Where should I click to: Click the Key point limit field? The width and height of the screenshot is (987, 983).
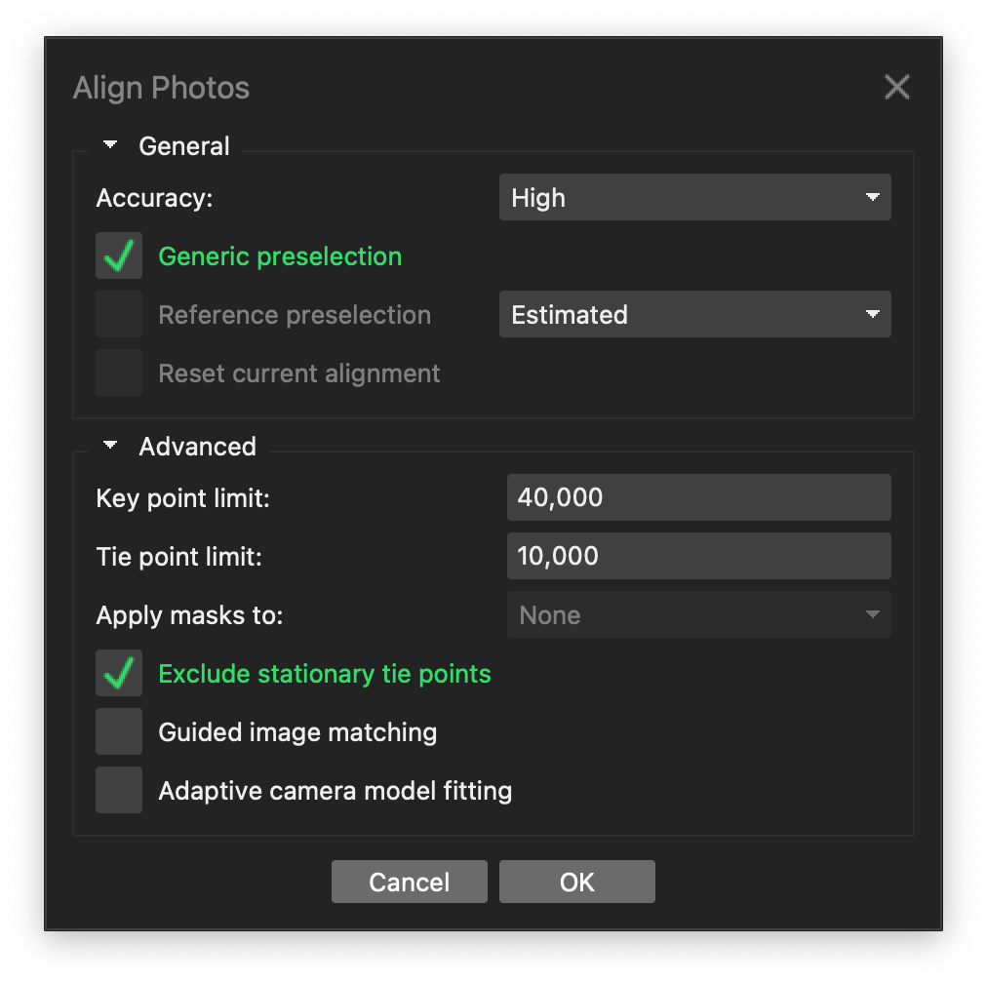click(698, 497)
